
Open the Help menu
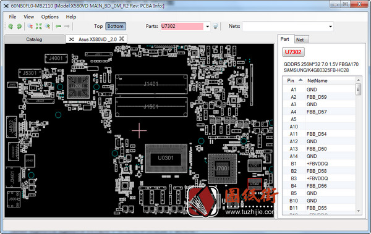(71, 17)
